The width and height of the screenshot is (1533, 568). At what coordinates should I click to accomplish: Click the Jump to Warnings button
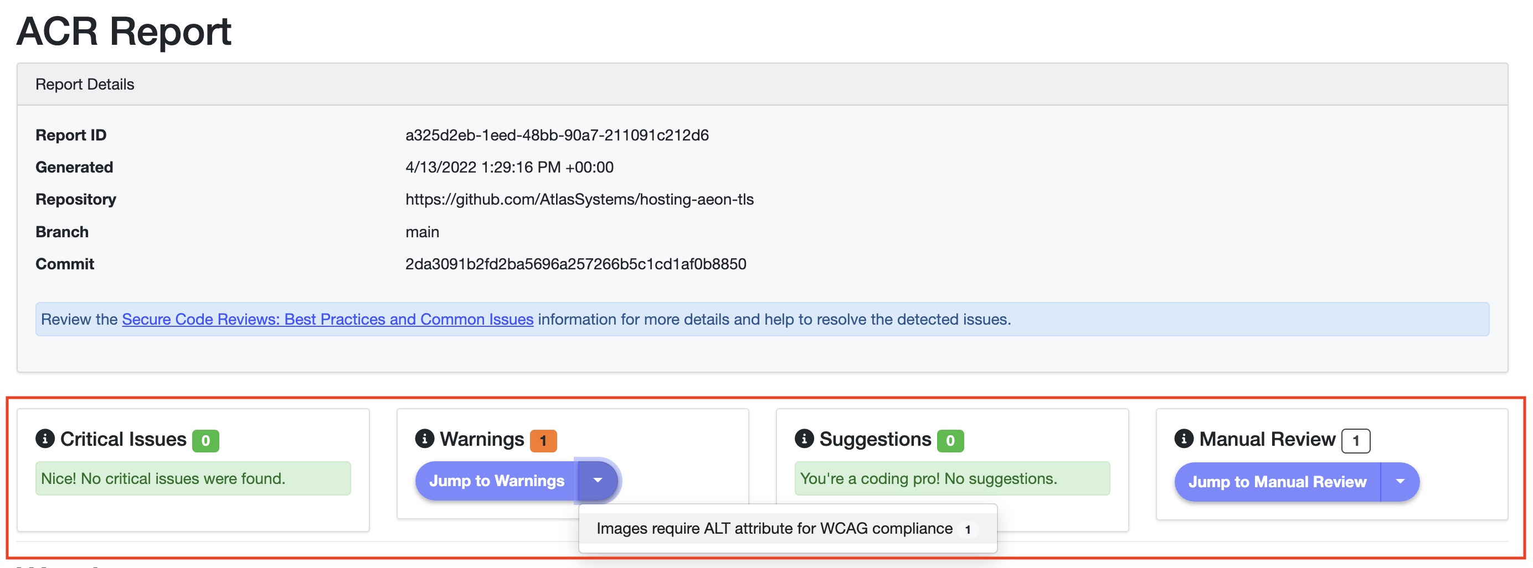click(x=497, y=481)
